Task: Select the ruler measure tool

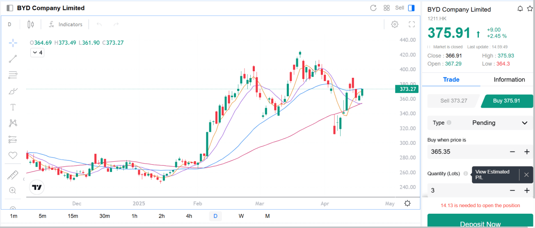Action: [13, 175]
